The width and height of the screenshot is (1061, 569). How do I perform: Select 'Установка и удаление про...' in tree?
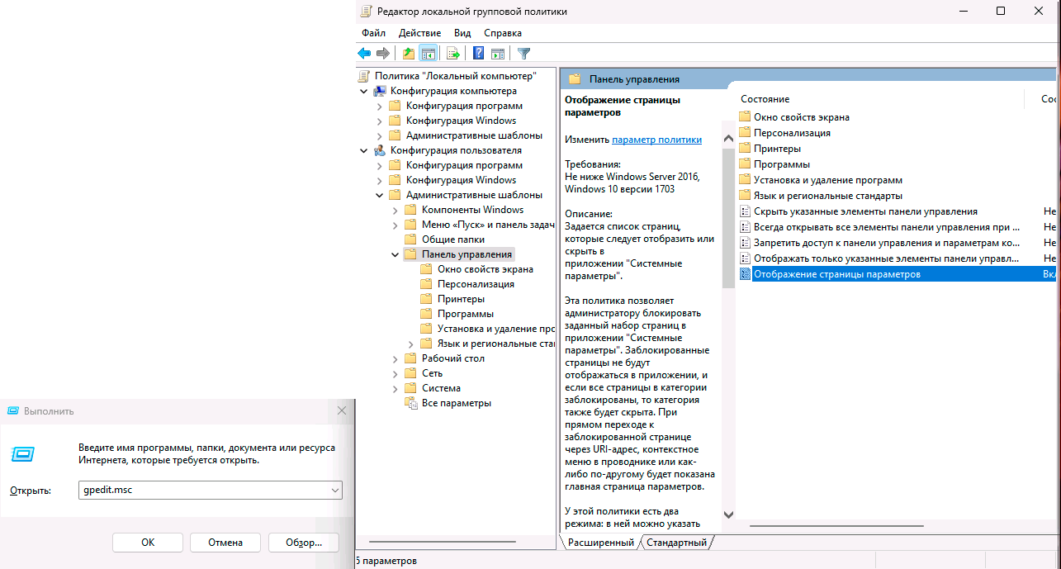click(495, 329)
